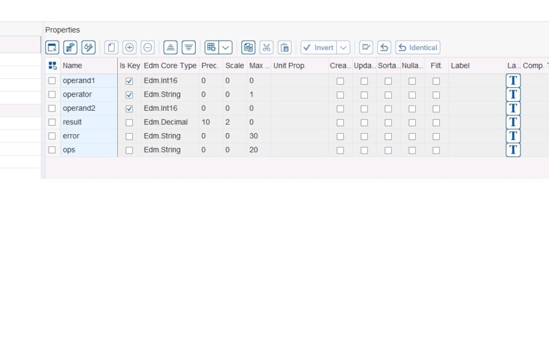This screenshot has height=345, width=549.
Task: Click the error name cell
Action: tap(89, 136)
